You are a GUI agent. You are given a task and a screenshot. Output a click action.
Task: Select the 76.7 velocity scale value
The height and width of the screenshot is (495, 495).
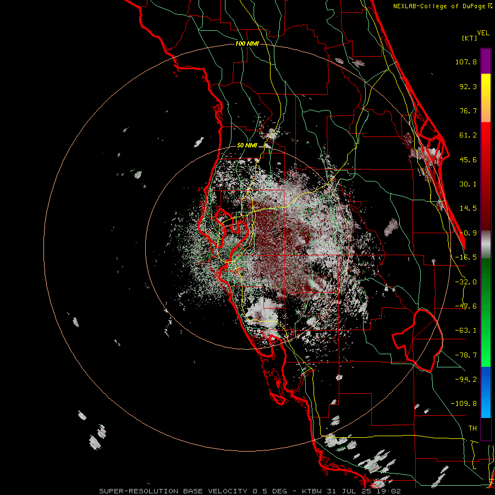[468, 111]
